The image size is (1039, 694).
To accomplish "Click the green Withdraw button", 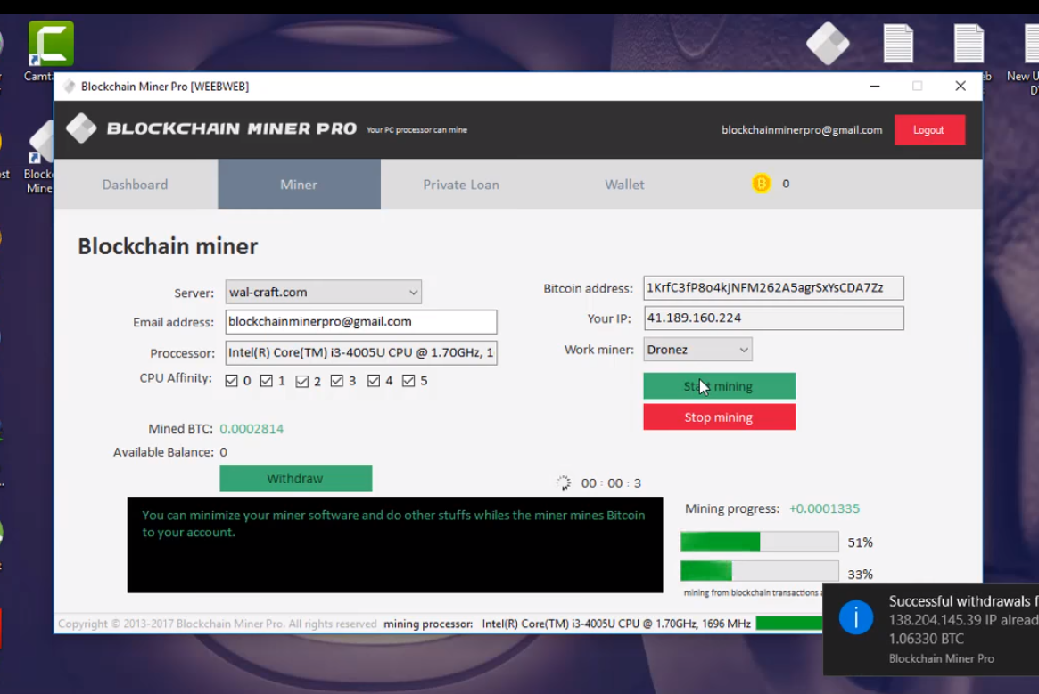I will coord(295,478).
